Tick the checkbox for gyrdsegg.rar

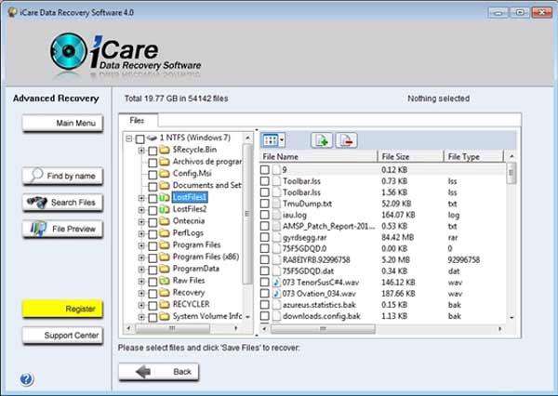pos(264,238)
